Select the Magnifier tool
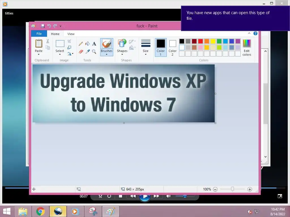Image resolution: width=290 pixels, height=217 pixels. (x=94, y=51)
